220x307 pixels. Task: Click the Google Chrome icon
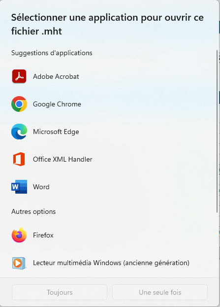click(x=19, y=104)
